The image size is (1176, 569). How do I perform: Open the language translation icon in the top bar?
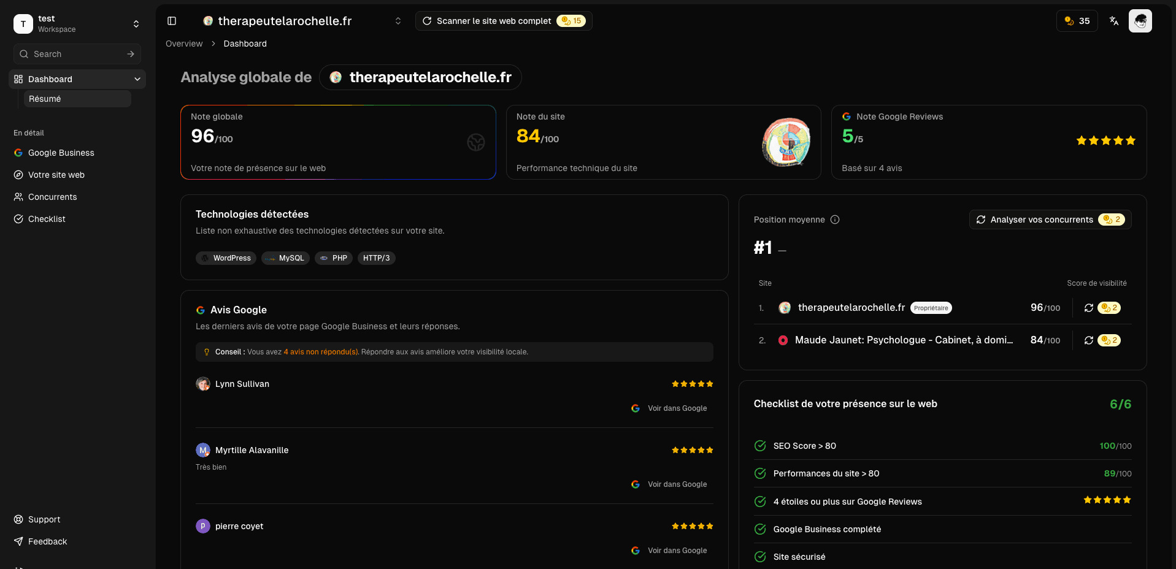click(x=1113, y=20)
